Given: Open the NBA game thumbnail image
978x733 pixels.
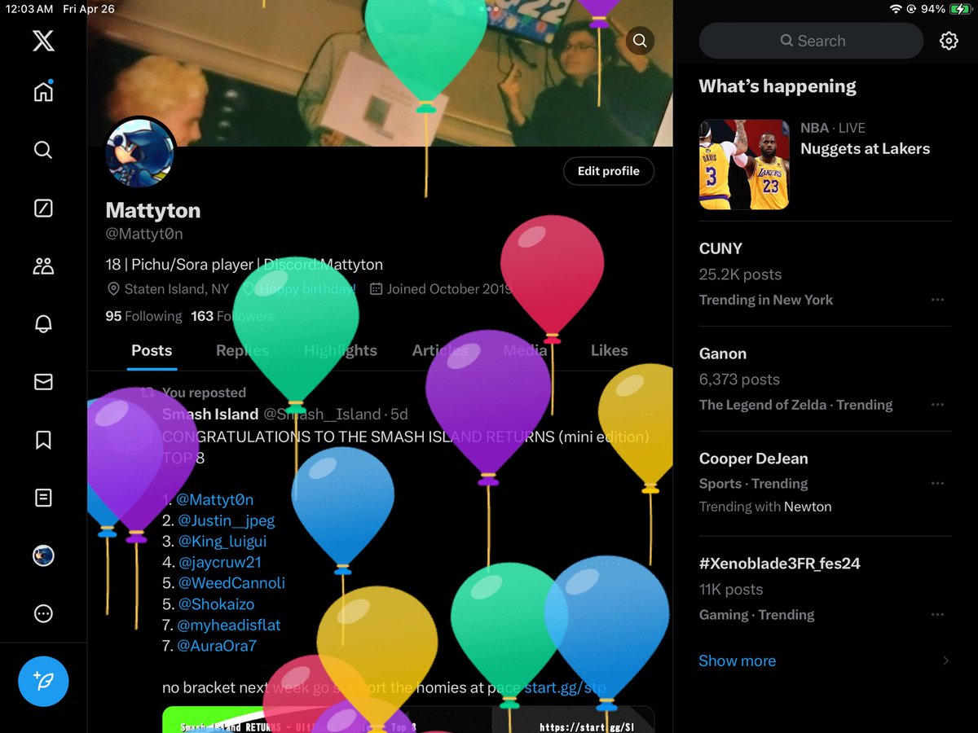Looking at the screenshot, I should [744, 165].
